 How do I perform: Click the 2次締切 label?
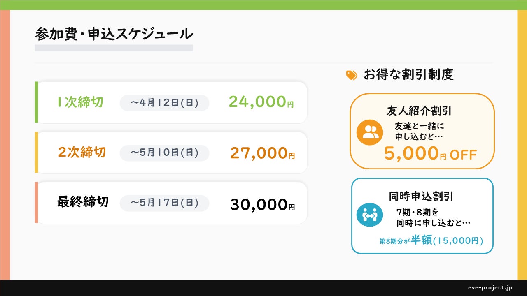(x=82, y=153)
